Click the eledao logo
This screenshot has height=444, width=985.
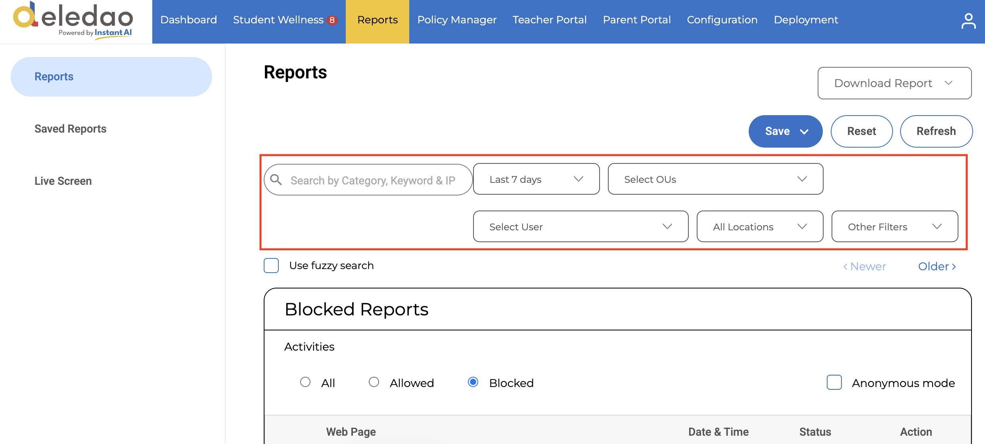pos(73,20)
